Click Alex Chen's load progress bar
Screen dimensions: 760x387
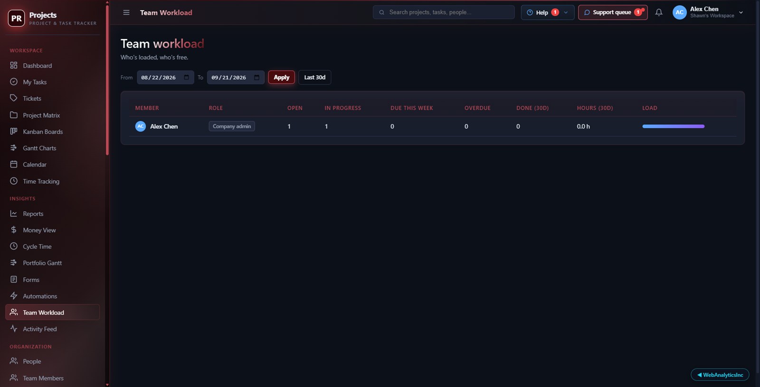point(673,126)
